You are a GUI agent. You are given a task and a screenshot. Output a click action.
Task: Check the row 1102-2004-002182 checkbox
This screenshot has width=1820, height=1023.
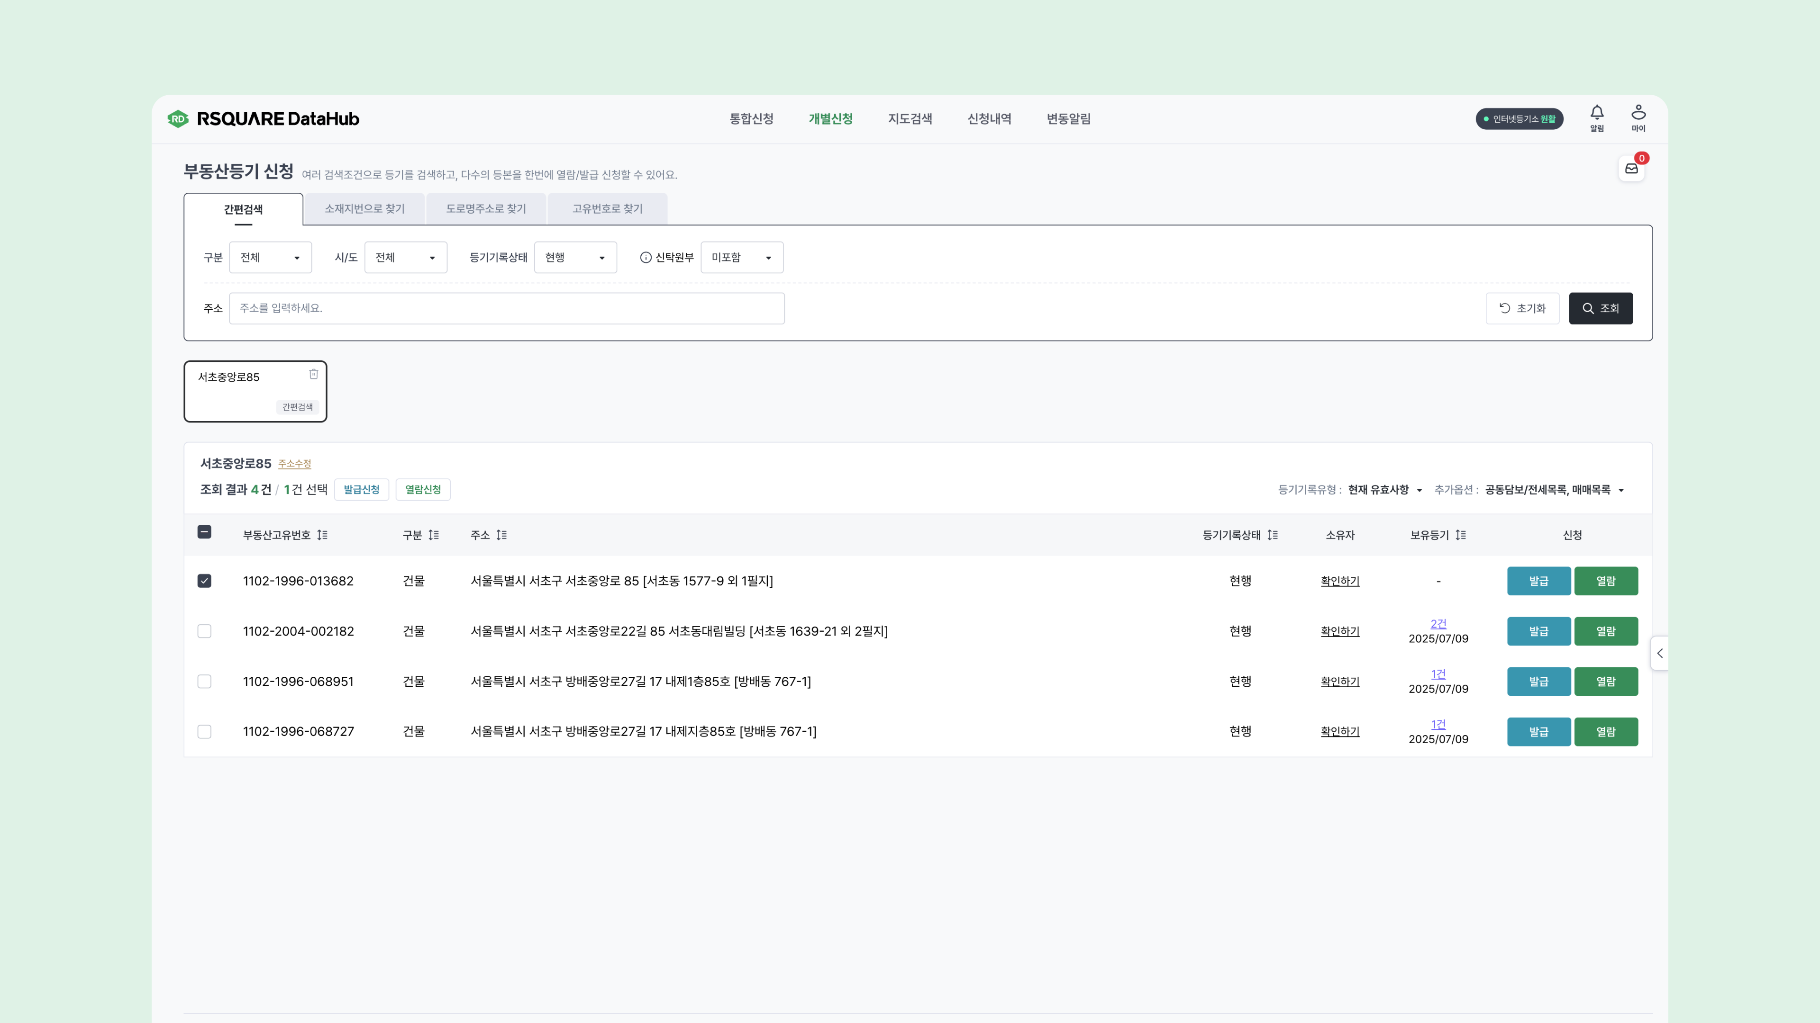coord(204,631)
